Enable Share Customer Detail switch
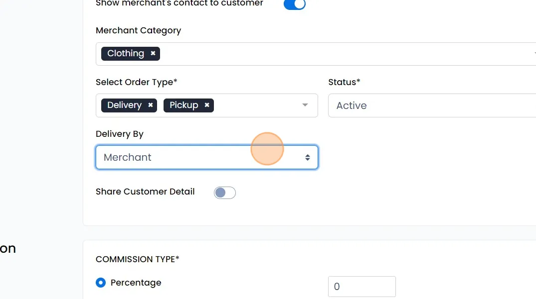 coord(224,193)
